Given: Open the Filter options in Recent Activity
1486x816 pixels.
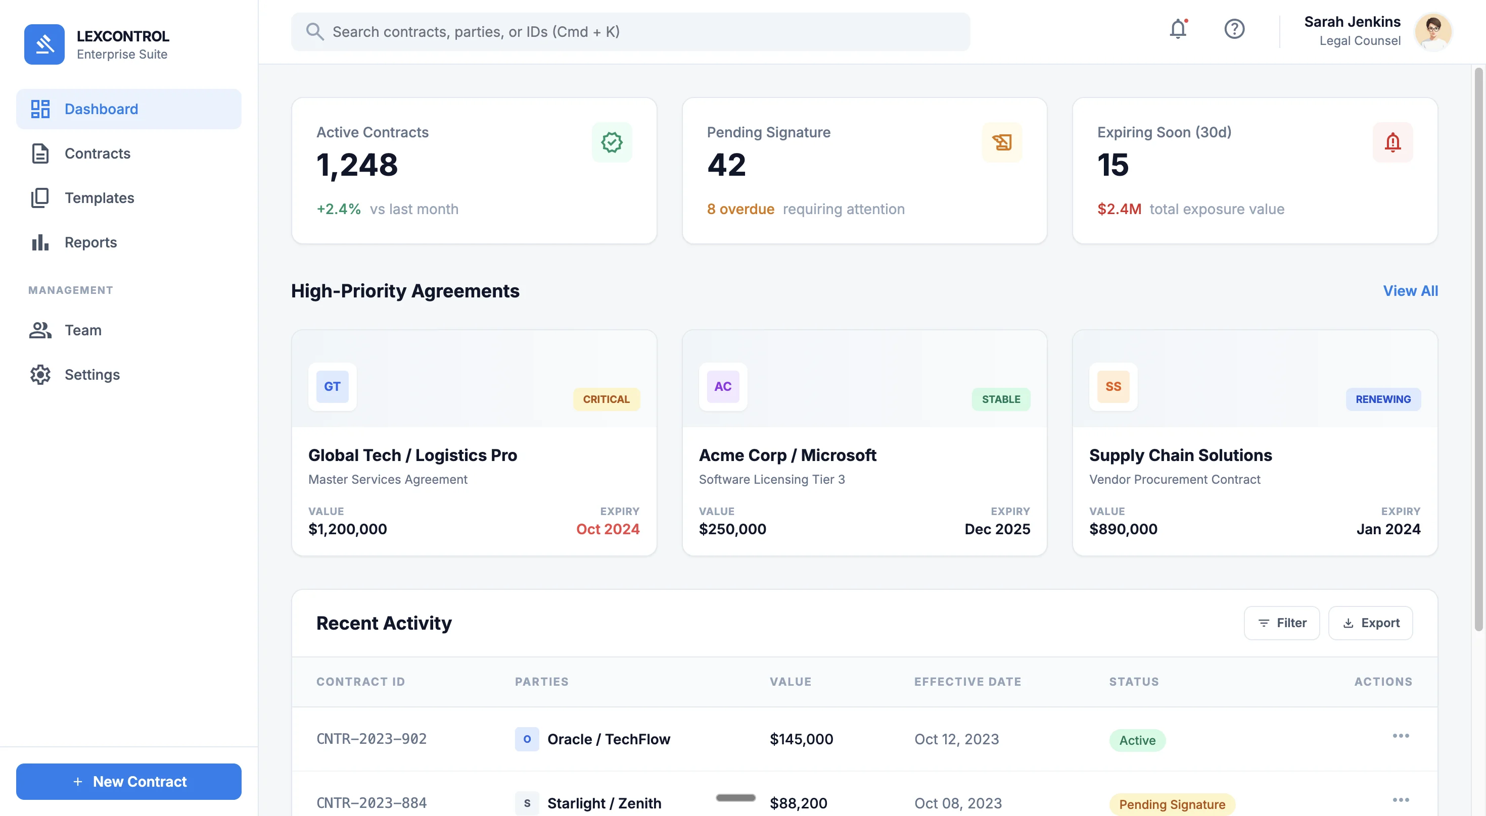Looking at the screenshot, I should 1281,623.
